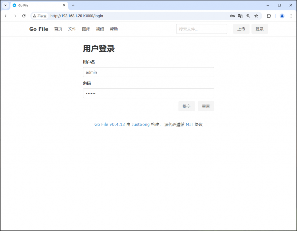Screen dimensions: 297x231
Task: Click the 登录 button
Action: [x=260, y=29]
